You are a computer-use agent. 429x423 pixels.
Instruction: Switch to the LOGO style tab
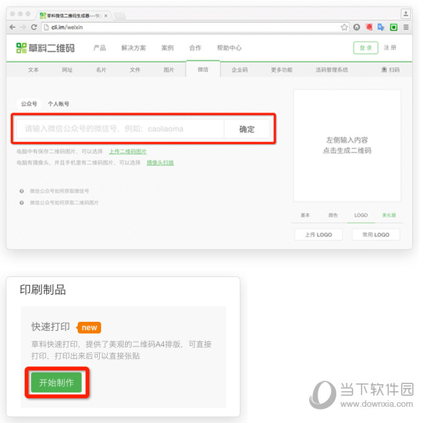tap(361, 215)
